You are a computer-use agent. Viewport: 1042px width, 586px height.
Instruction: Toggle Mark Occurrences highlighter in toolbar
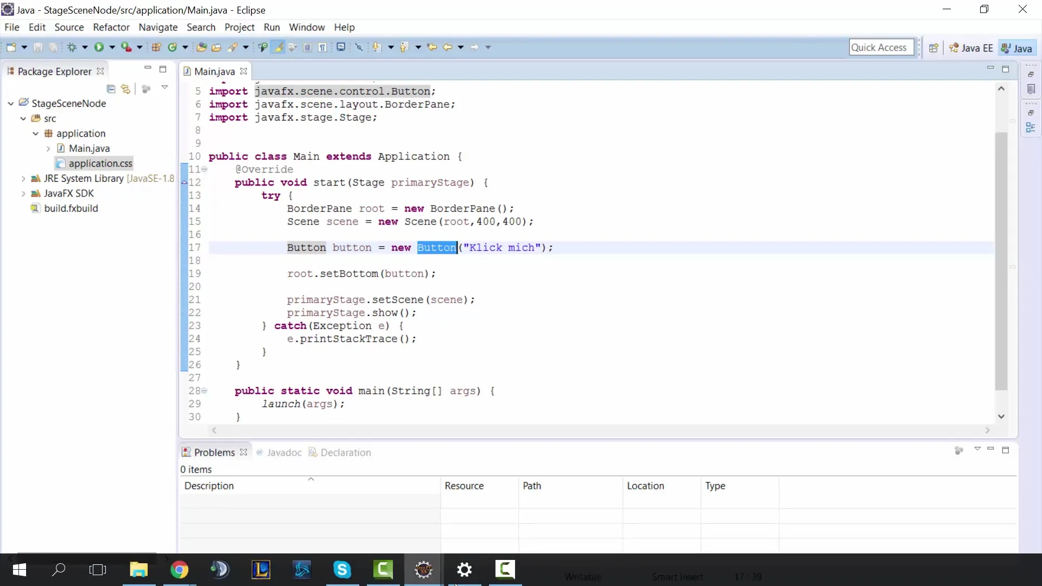click(x=278, y=47)
